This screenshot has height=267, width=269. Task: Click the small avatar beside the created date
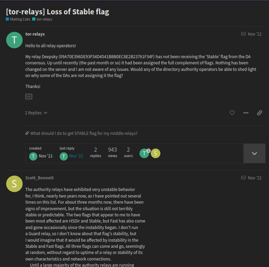click(33, 156)
